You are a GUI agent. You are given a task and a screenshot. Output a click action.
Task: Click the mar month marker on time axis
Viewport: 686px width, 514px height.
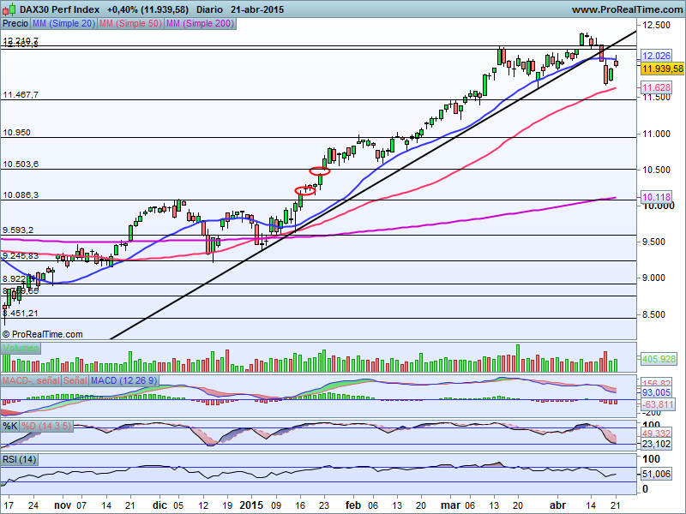pos(451,505)
